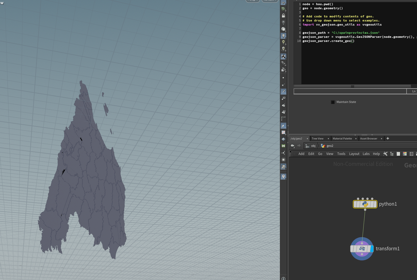Select the python1 node
The width and height of the screenshot is (417, 280).
[x=365, y=204]
